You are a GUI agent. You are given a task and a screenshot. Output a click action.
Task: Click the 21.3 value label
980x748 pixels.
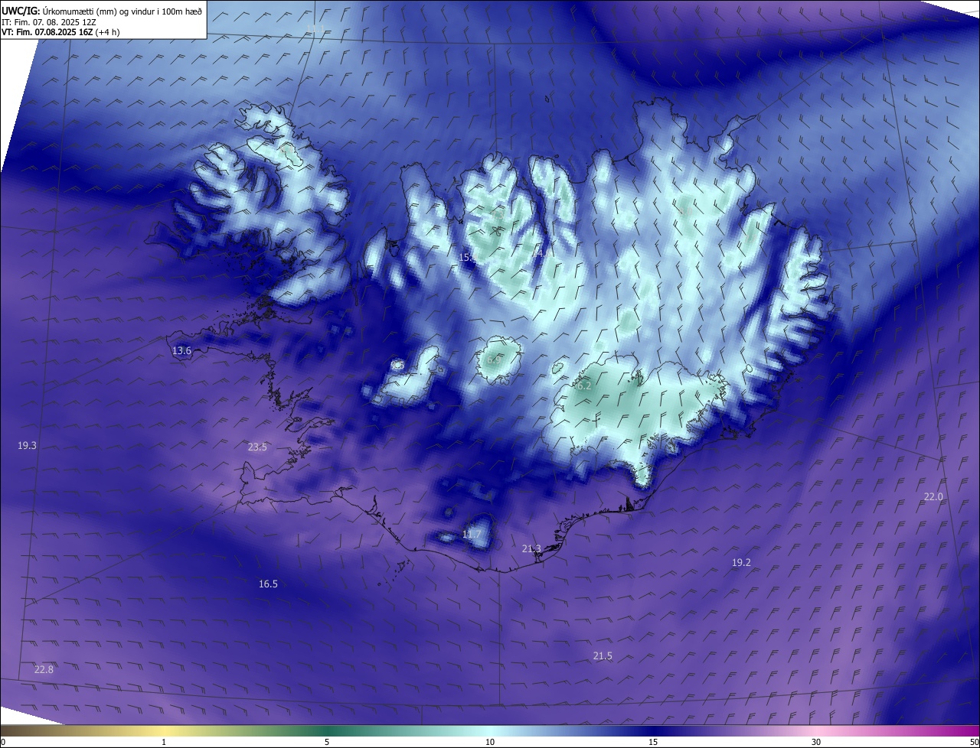[x=531, y=549]
